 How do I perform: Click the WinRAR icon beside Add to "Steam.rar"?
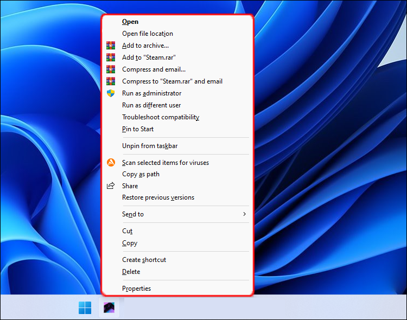coord(111,57)
